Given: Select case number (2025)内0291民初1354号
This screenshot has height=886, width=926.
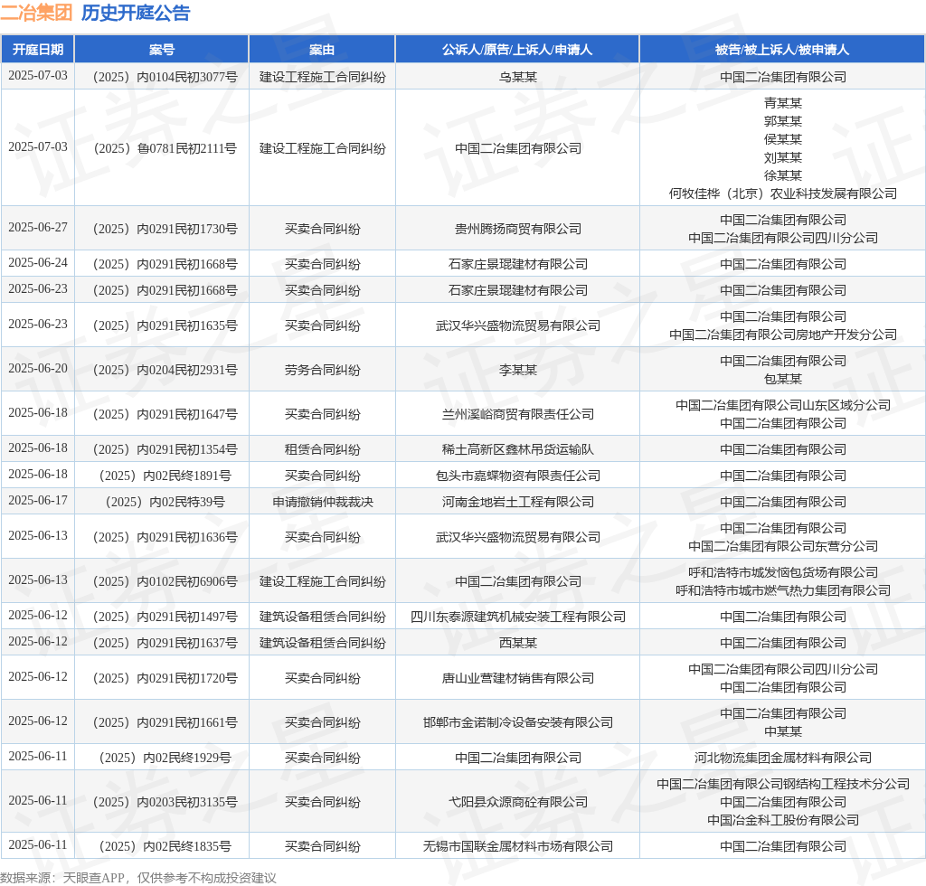Looking at the screenshot, I should pos(165,450).
